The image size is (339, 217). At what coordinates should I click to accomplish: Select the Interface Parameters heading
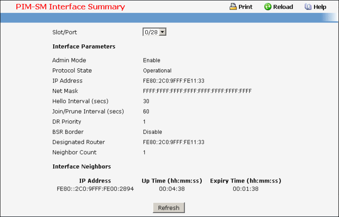84,46
